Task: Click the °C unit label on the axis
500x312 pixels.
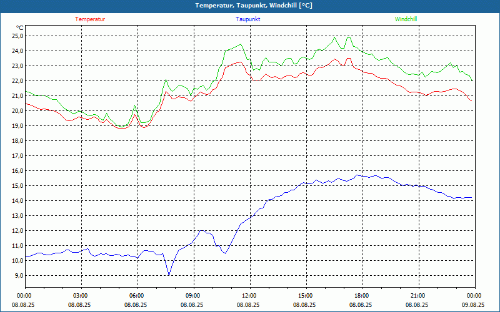Action: (20, 27)
